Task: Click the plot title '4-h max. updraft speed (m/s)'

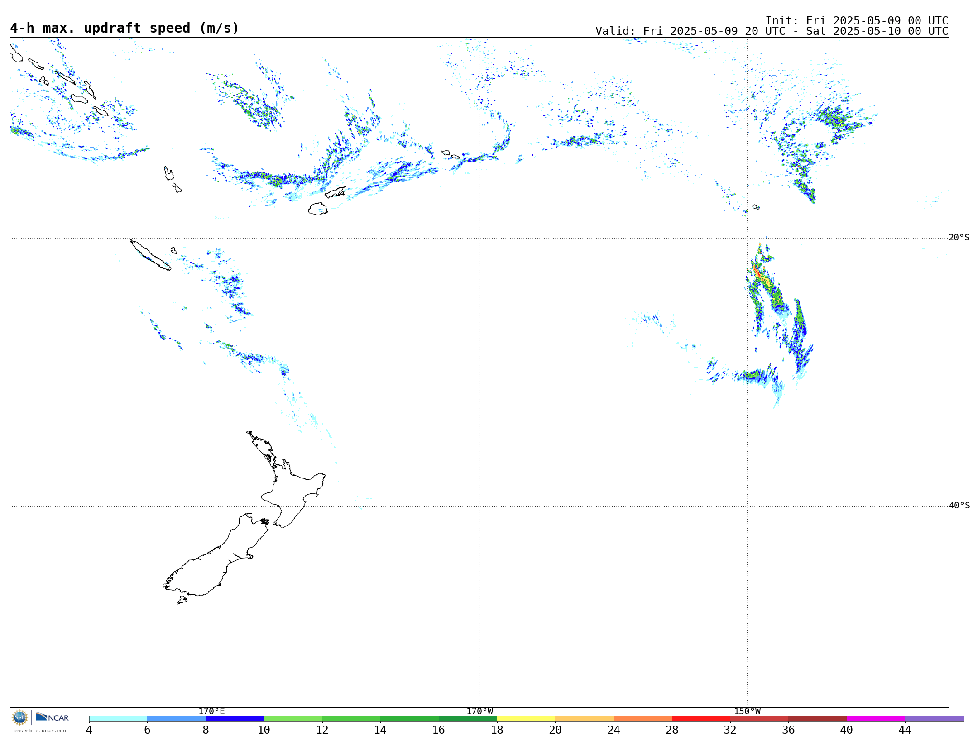Action: point(125,28)
